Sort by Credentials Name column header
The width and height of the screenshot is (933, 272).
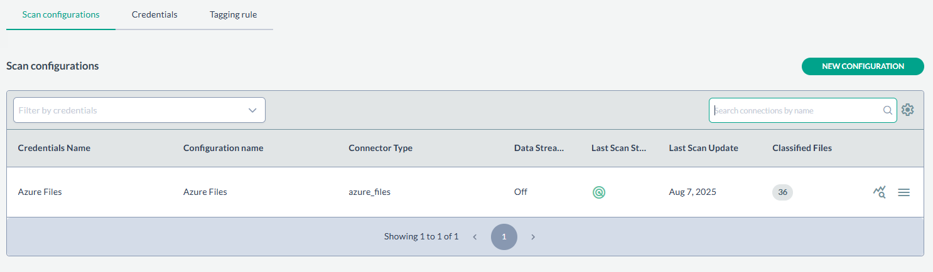tap(54, 148)
